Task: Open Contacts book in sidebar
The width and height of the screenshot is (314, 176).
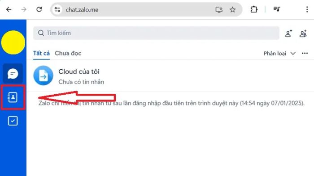Action: pyautogui.click(x=13, y=97)
